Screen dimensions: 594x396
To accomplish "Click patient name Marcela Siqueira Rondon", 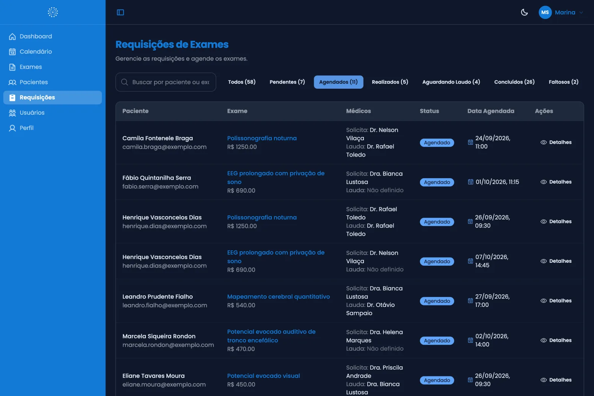I will [x=159, y=336].
